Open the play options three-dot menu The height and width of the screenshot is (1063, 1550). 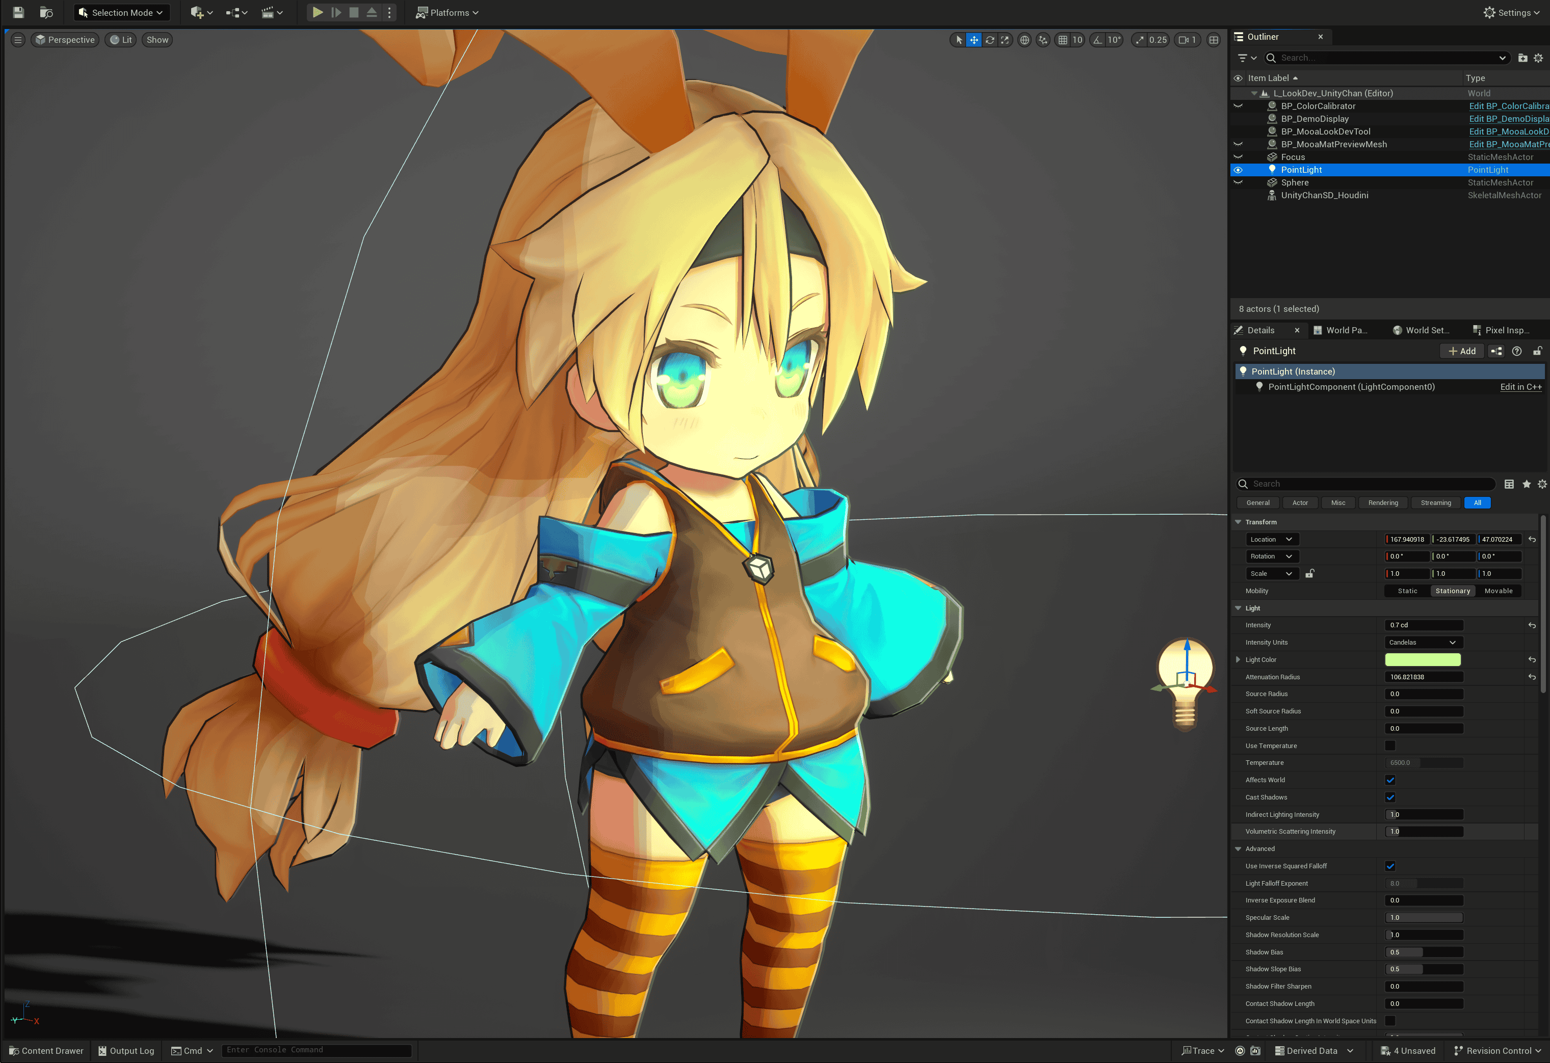click(x=389, y=12)
